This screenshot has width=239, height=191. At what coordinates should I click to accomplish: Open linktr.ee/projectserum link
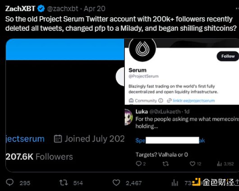(193, 101)
